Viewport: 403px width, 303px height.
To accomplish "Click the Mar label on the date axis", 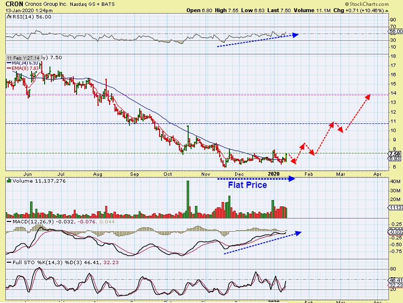I will (340, 174).
